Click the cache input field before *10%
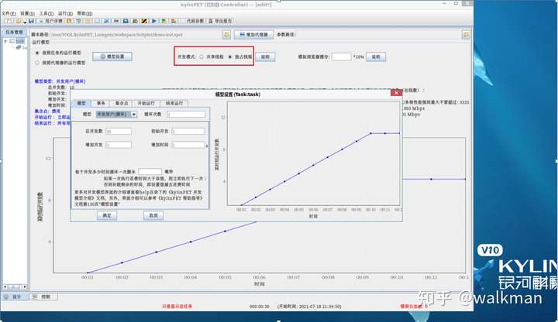Viewport: 558px width, 322px height. (x=342, y=57)
